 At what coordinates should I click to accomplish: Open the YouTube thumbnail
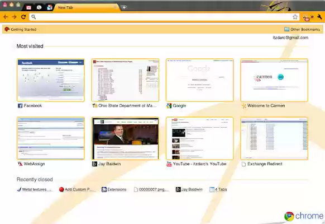pyautogui.click(x=200, y=138)
